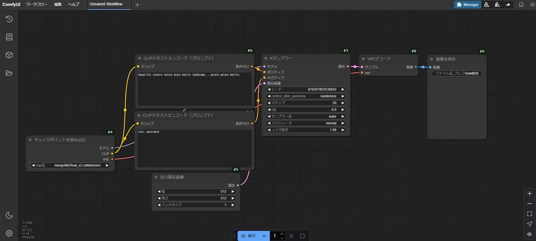Click the select-mode arrow canvas icon
This screenshot has width=536, height=241.
(529, 224)
